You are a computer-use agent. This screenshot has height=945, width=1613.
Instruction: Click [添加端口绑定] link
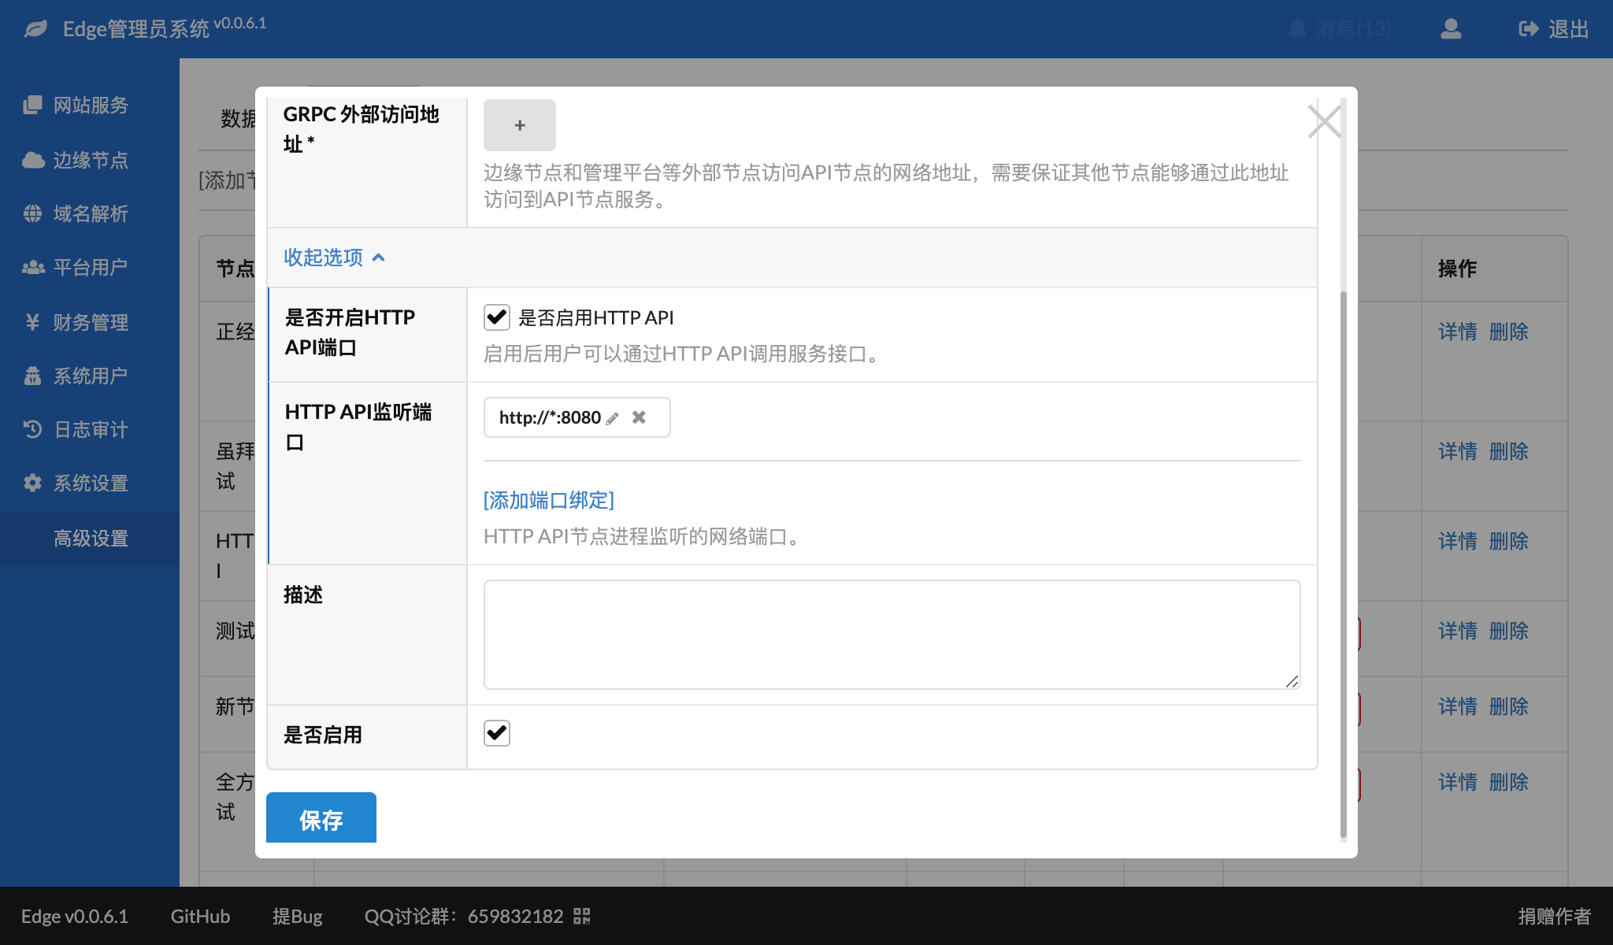point(549,500)
